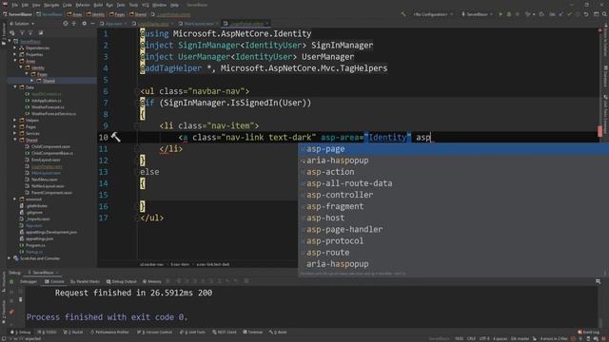Open the Event Log in status bar

pyautogui.click(x=588, y=332)
